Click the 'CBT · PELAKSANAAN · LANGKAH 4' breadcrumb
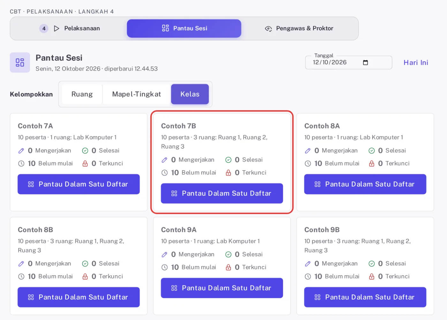 (62, 11)
